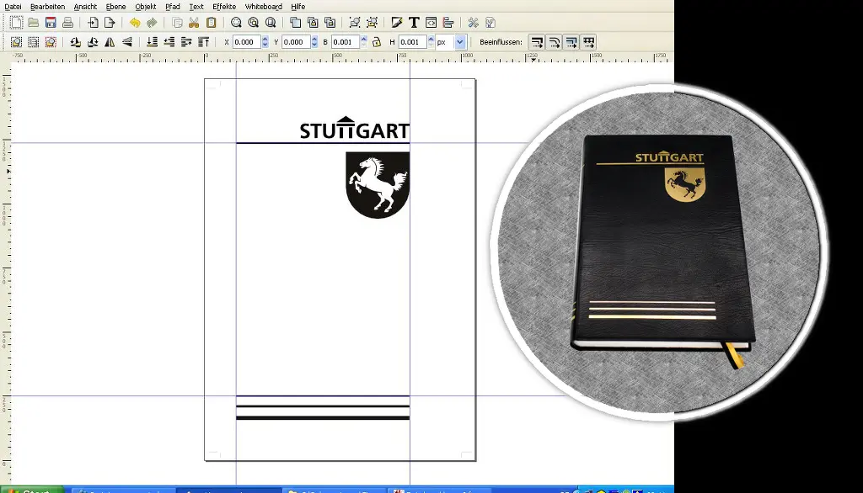Click the Redo arrow icon
This screenshot has width=863, height=493.
(x=152, y=23)
